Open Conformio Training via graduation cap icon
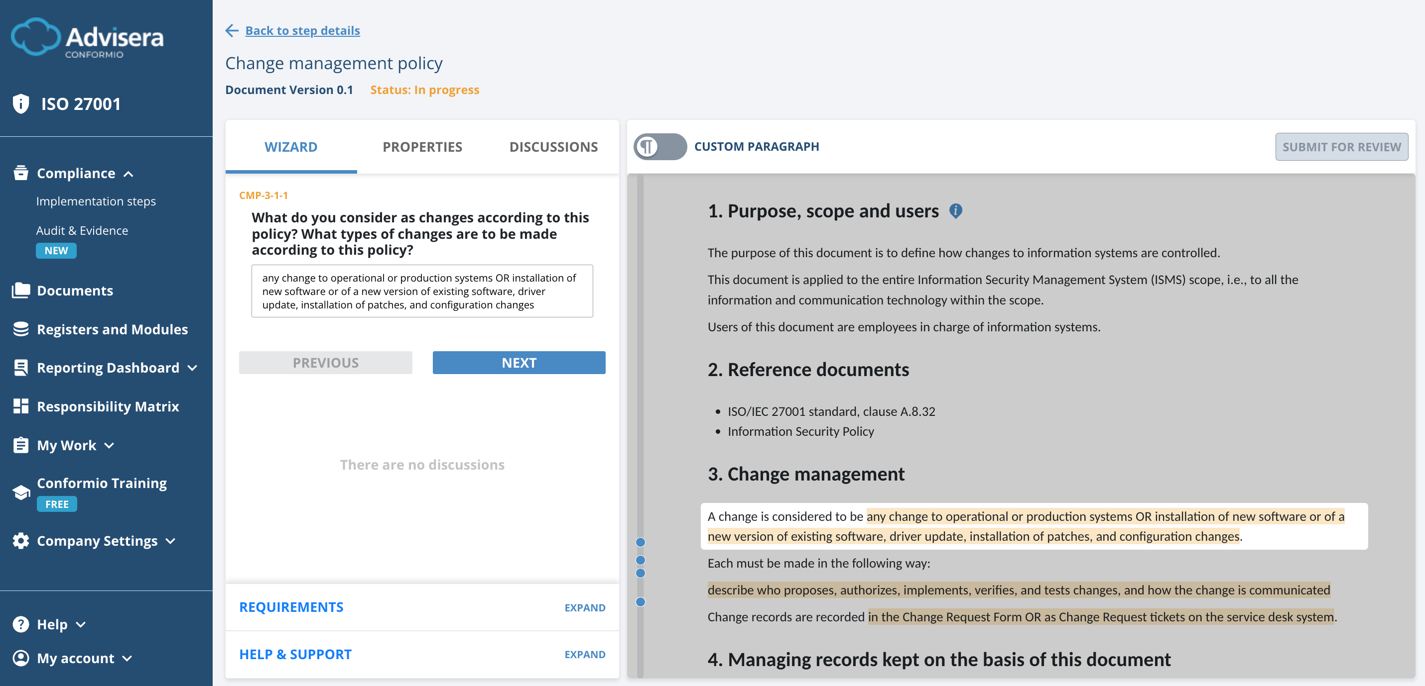Screen dimensions: 1425x686 click(x=20, y=491)
